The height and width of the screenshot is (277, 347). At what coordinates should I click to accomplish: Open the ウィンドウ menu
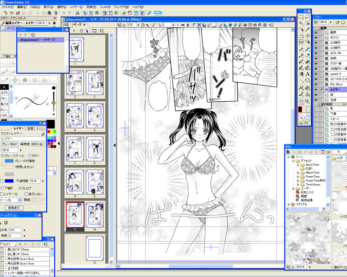point(121,7)
